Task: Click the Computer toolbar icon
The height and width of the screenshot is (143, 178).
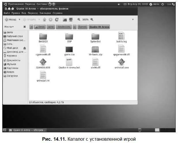Action: point(71,20)
